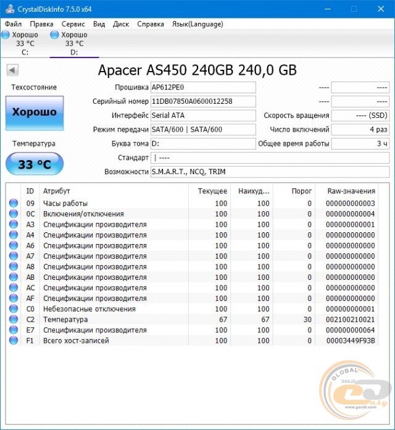Open the Диск menu

point(121,24)
